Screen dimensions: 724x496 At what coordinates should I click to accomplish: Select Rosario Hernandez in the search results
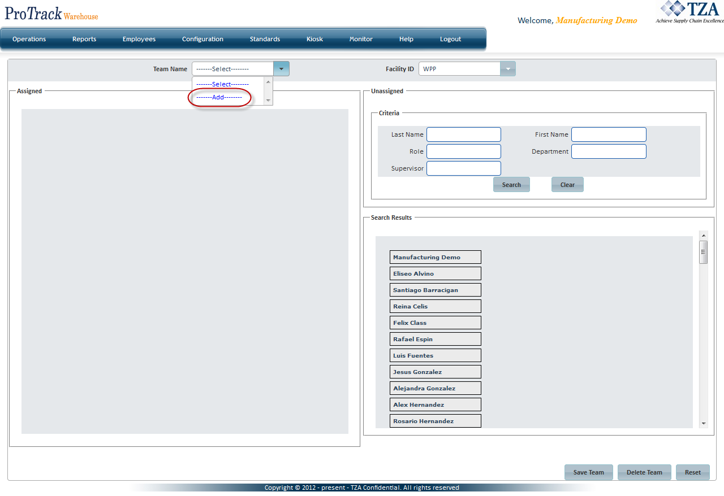[x=436, y=421]
